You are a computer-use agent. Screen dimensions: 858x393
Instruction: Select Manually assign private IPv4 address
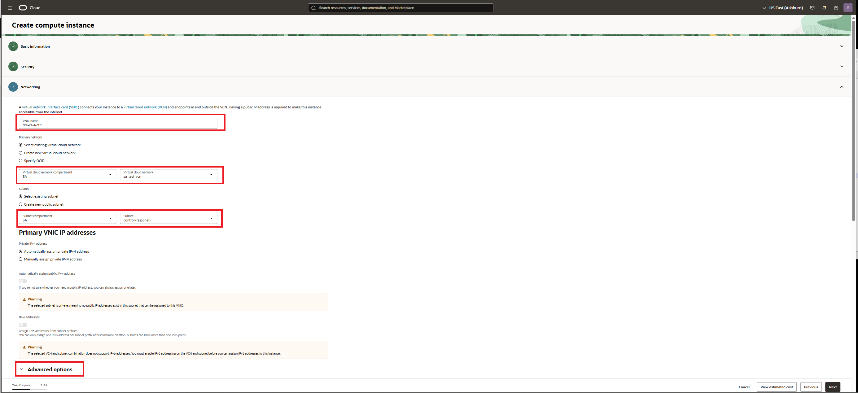coord(21,259)
